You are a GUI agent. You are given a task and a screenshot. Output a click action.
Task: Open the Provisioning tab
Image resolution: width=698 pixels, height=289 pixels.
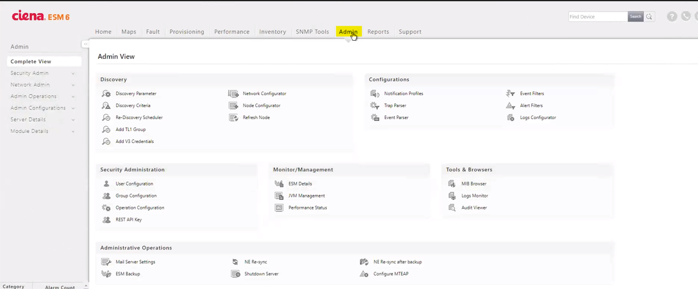point(187,32)
